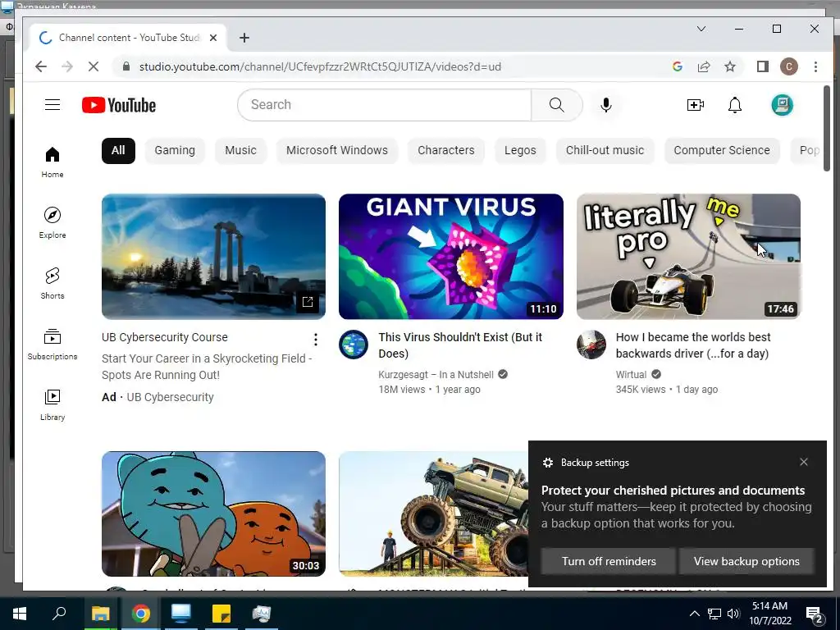
Task: Go to Home in the sidebar
Action: [52, 162]
